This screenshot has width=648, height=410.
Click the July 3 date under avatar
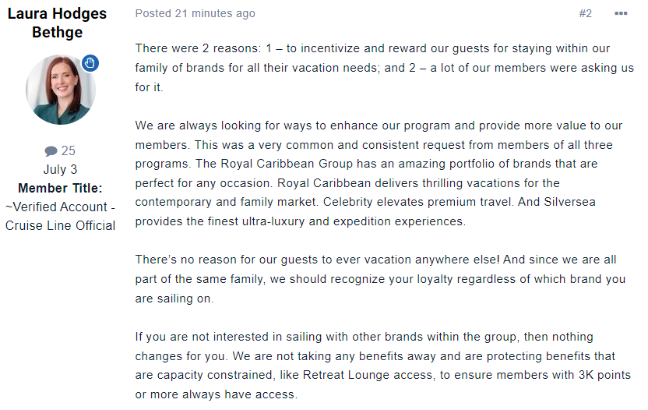point(60,169)
